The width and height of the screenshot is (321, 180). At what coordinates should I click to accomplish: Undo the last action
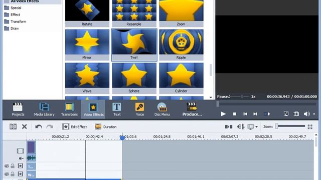39,126
